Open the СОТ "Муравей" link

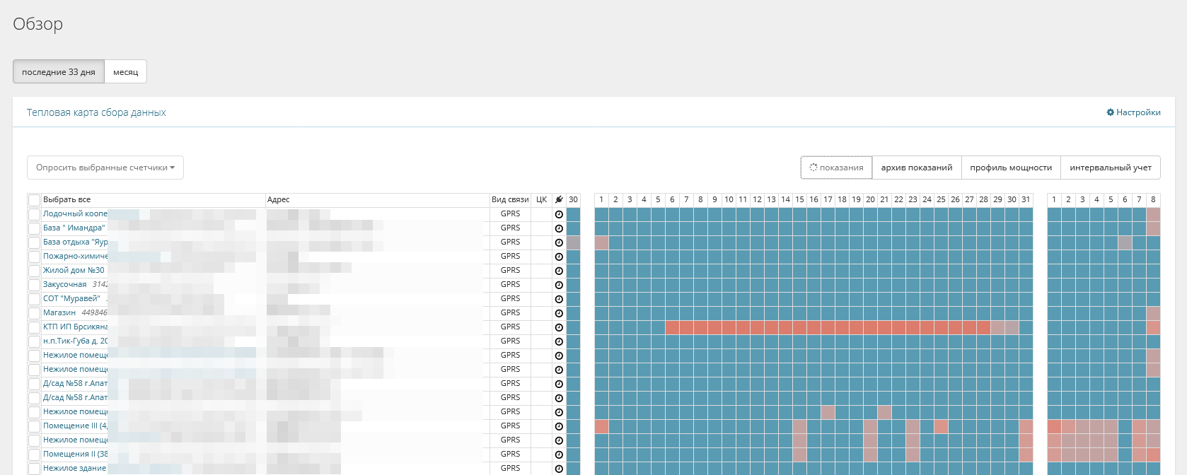point(71,298)
